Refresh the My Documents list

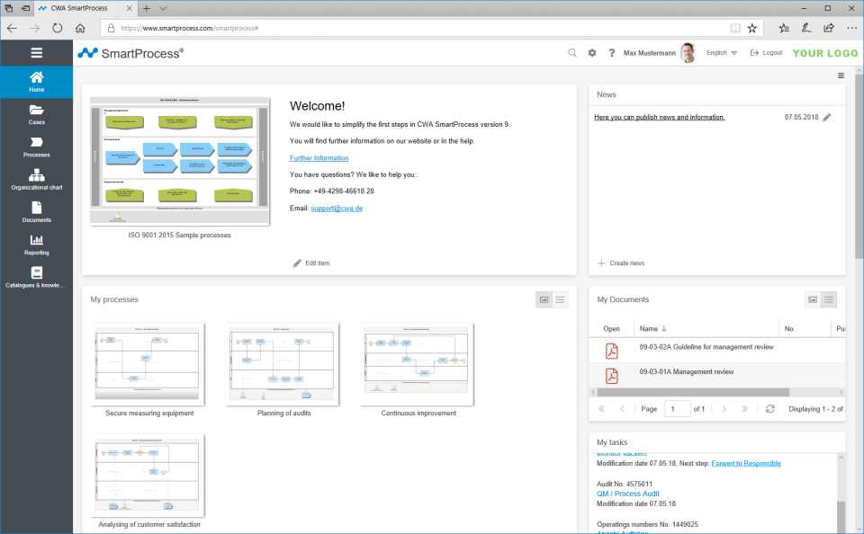tap(769, 408)
